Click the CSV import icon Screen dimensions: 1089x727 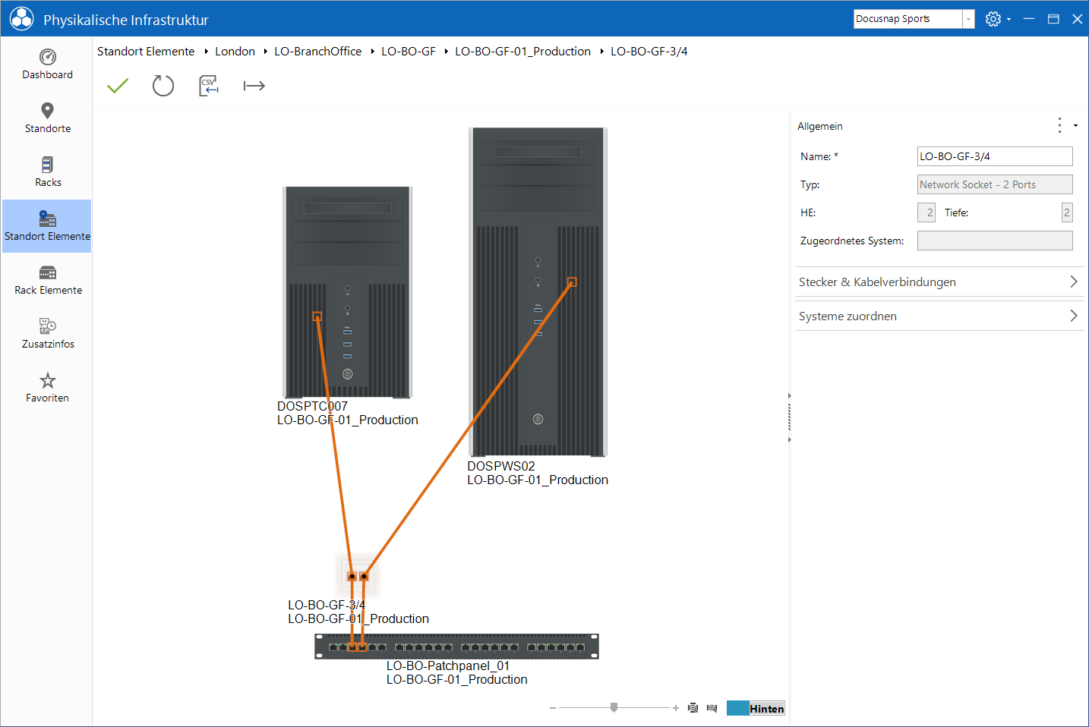point(209,86)
